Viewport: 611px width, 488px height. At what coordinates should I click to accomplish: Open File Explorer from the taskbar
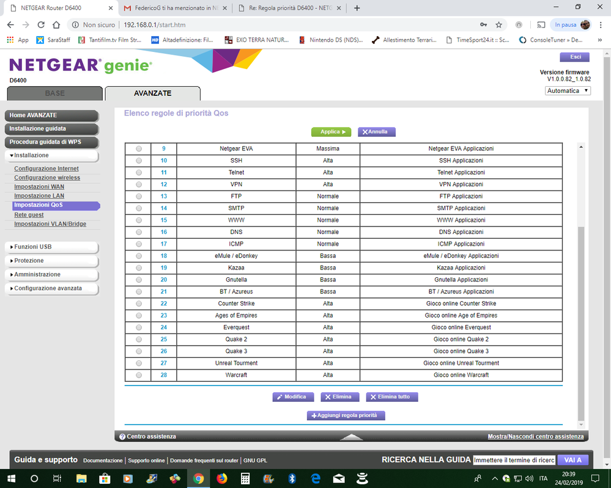click(x=81, y=479)
